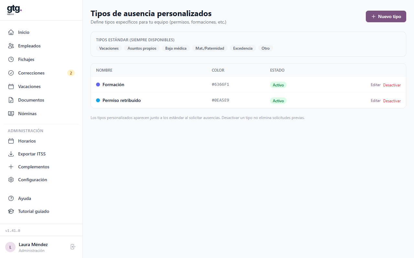The height and width of the screenshot is (258, 414).
Task: Deactivate the Permiso retribuido type
Action: coord(392,101)
